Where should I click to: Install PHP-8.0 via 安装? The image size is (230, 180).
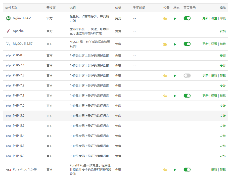click(223, 56)
